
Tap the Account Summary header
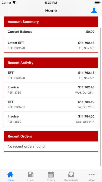point(51,22)
